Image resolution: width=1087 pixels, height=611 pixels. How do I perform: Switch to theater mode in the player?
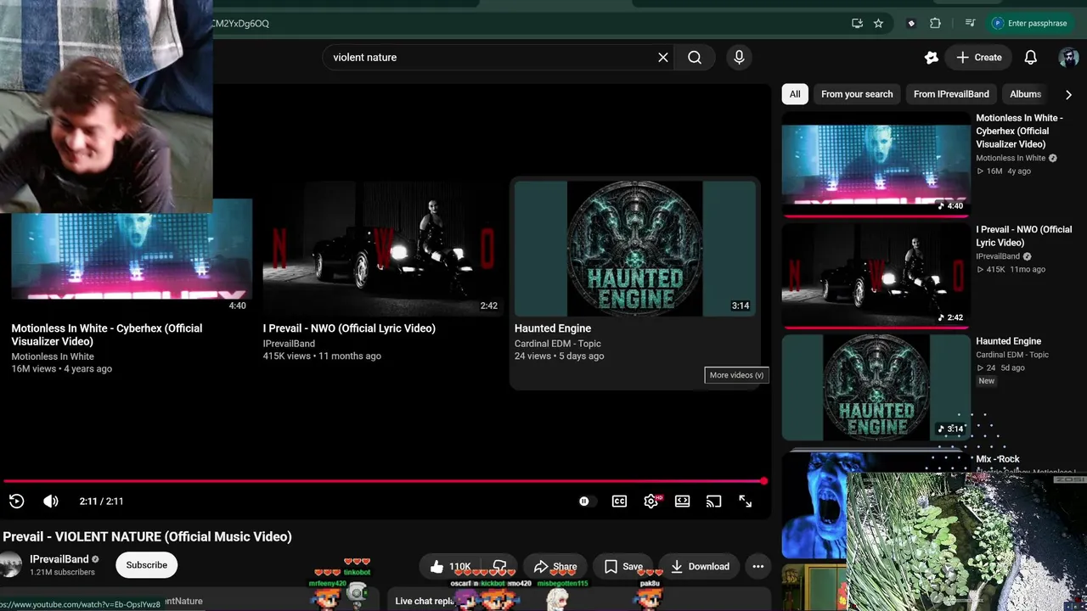pyautogui.click(x=683, y=502)
